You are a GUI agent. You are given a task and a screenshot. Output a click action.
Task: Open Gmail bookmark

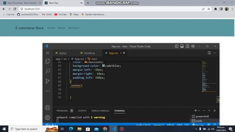click(x=47, y=14)
